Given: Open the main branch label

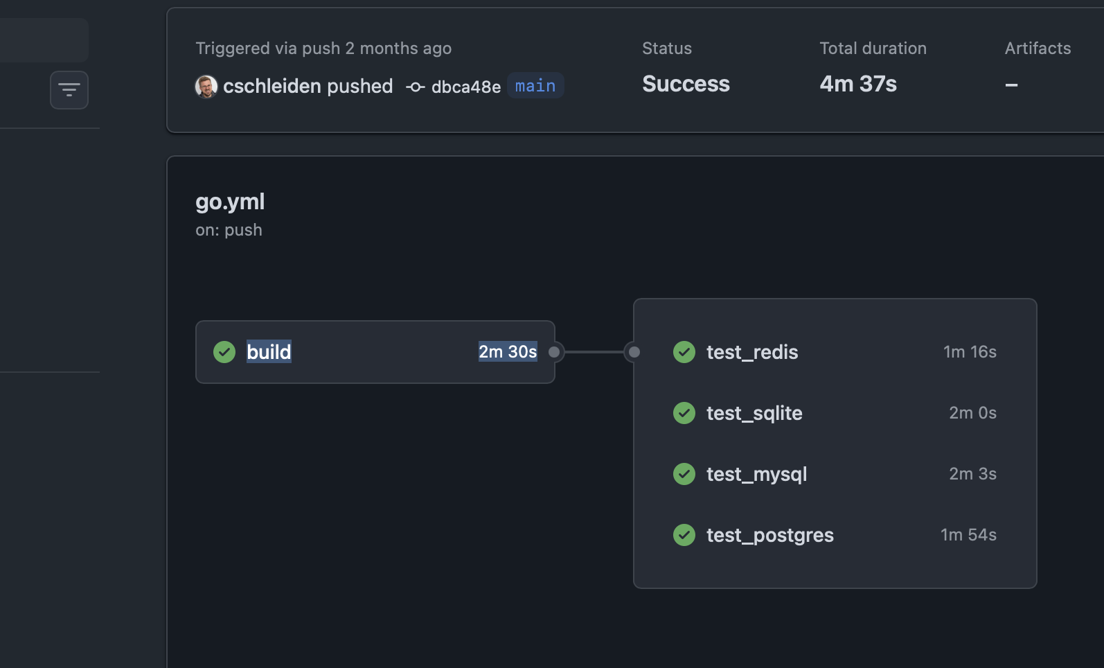Looking at the screenshot, I should point(535,86).
